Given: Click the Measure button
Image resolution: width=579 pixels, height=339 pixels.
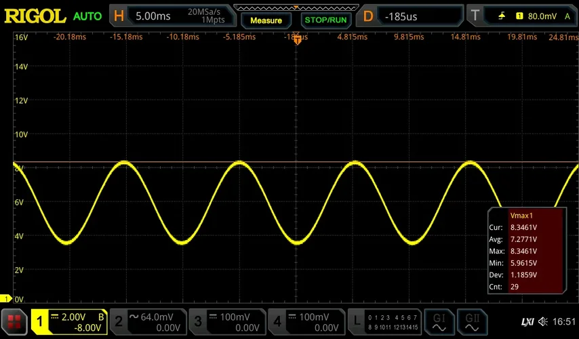Looking at the screenshot, I should pyautogui.click(x=266, y=21).
